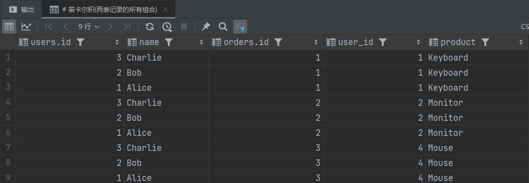The image size is (529, 183).
Task: Open search in result grid
Action: click(223, 27)
